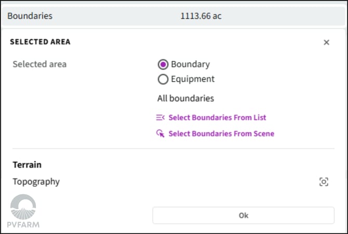Click the Terrain section heading

pyautogui.click(x=27, y=165)
